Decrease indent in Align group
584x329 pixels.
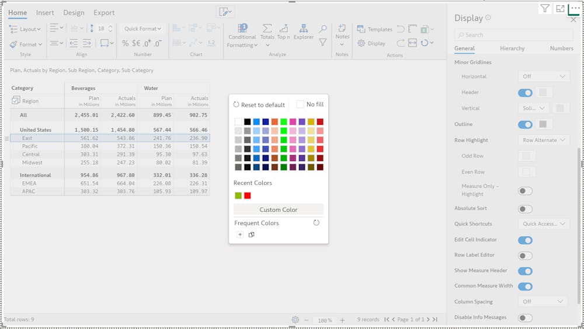coord(74,44)
